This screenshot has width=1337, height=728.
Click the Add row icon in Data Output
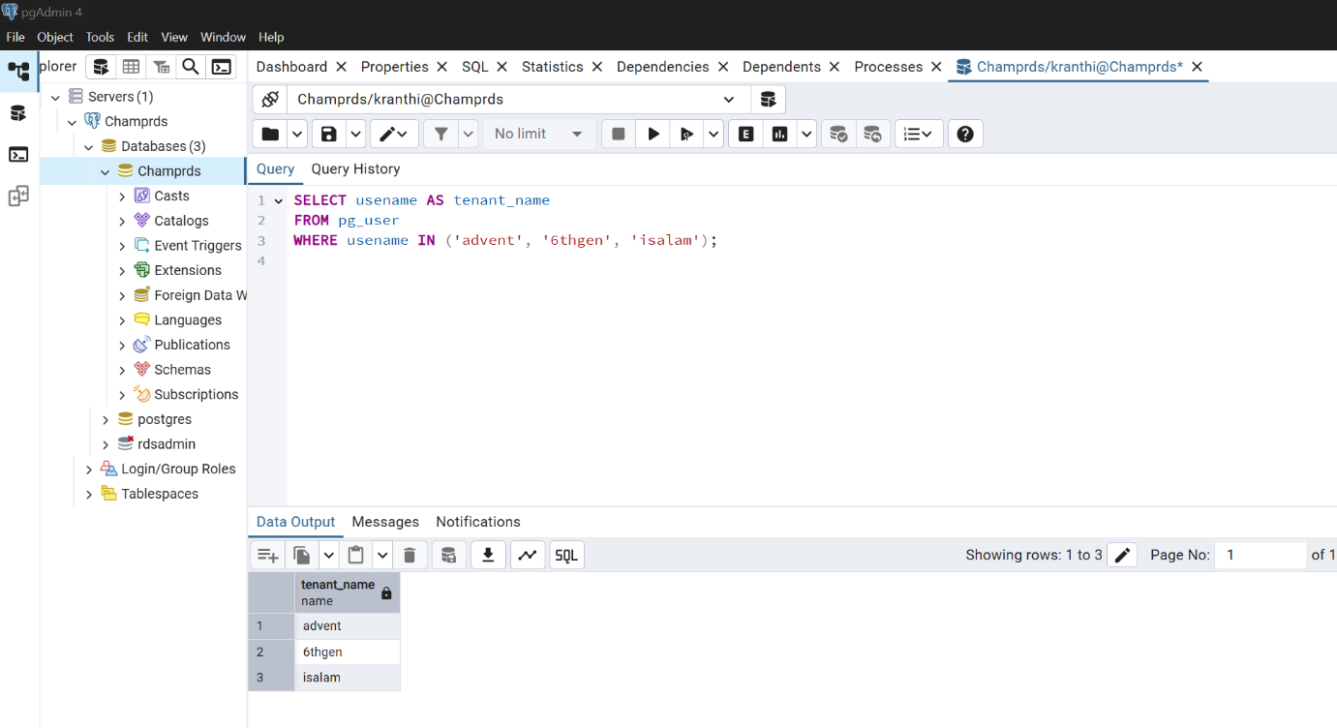coord(268,555)
